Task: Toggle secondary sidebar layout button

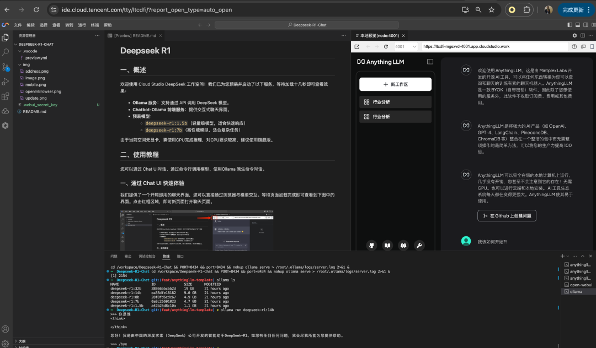Action: tap(586, 25)
